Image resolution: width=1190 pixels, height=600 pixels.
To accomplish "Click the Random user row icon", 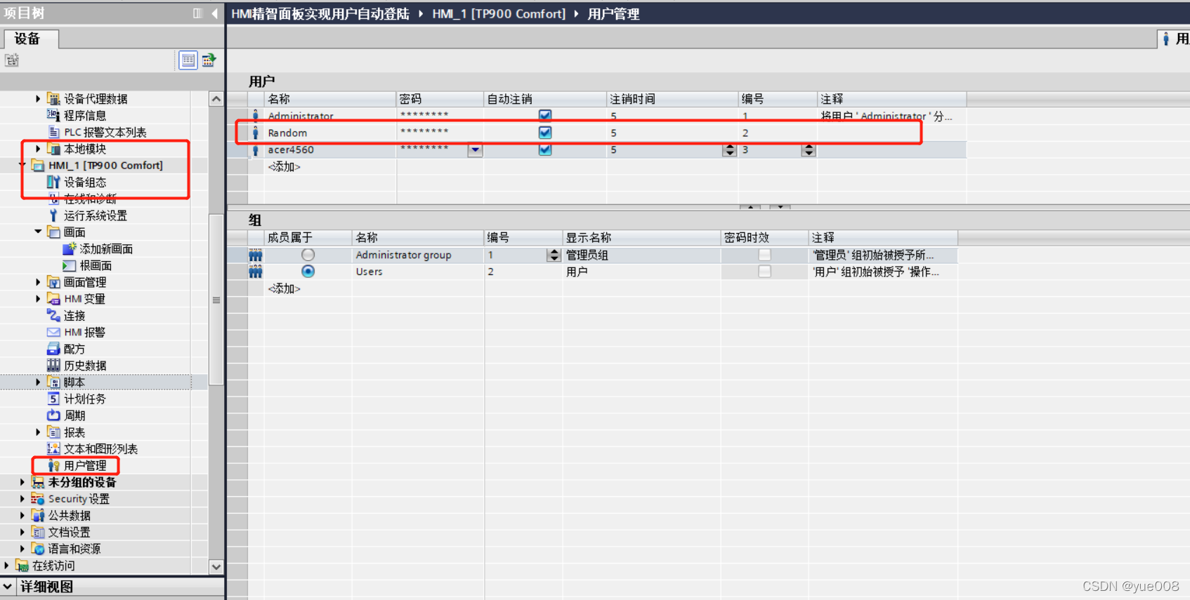I will pyautogui.click(x=256, y=133).
